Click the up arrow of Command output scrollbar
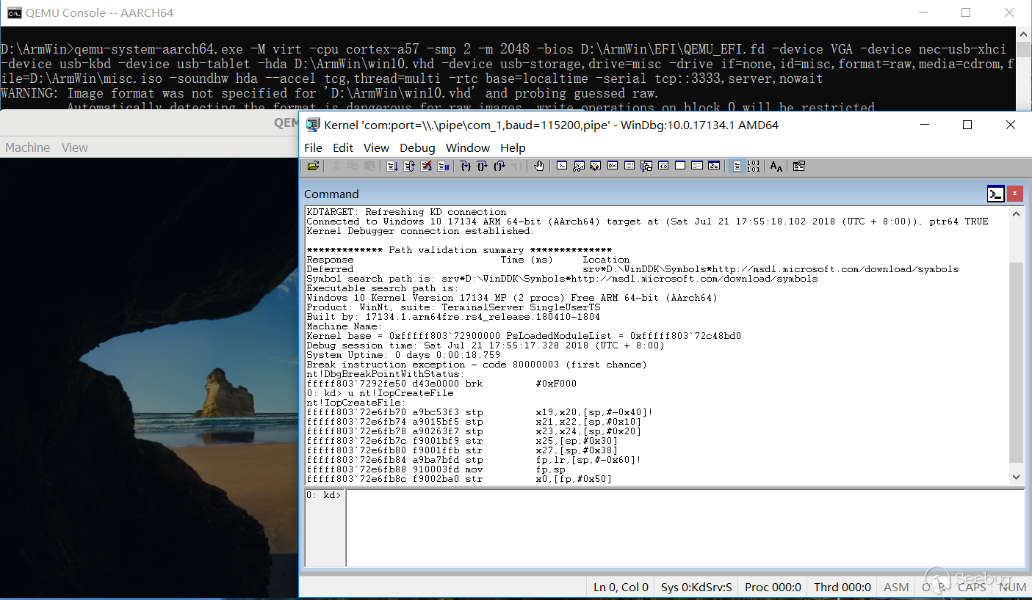The image size is (1032, 600). [x=1017, y=214]
